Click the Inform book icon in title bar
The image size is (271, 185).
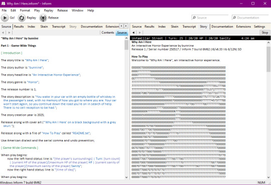coord(3,4)
